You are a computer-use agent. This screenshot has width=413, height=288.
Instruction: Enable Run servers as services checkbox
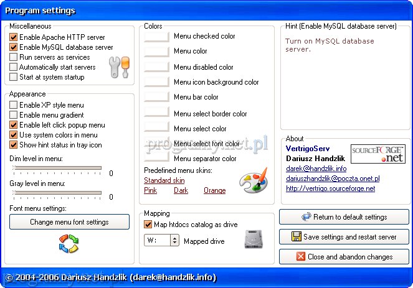(x=14, y=57)
